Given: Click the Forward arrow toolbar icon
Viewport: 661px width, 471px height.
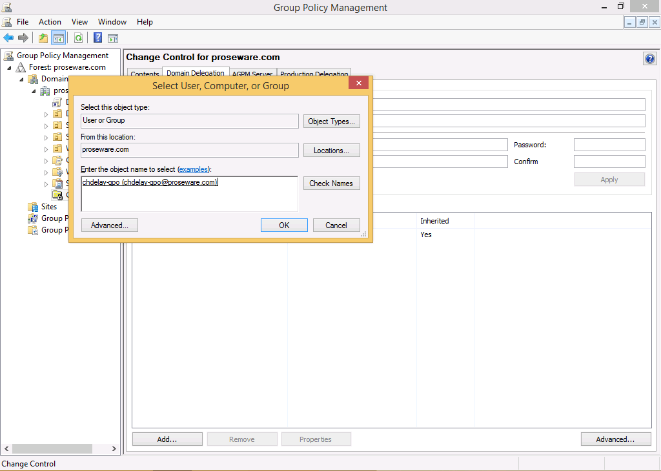Looking at the screenshot, I should (23, 38).
